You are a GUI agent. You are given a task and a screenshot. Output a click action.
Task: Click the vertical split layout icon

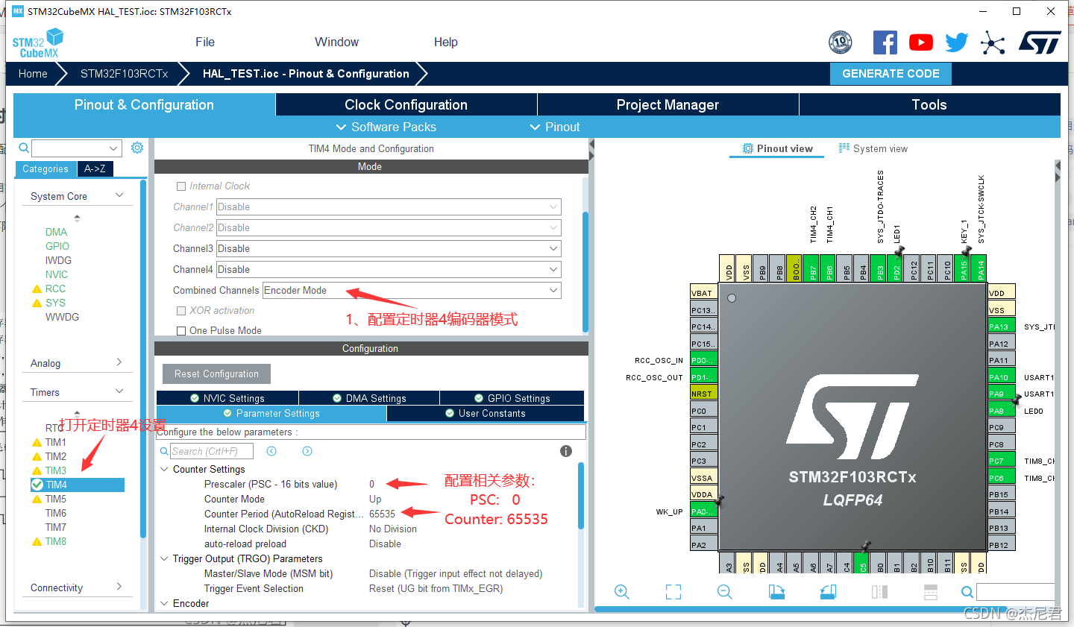(879, 592)
